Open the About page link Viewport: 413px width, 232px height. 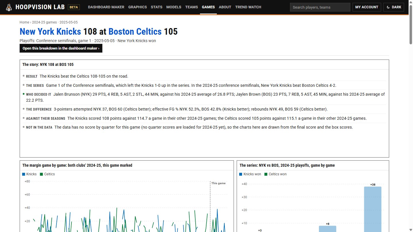click(225, 7)
